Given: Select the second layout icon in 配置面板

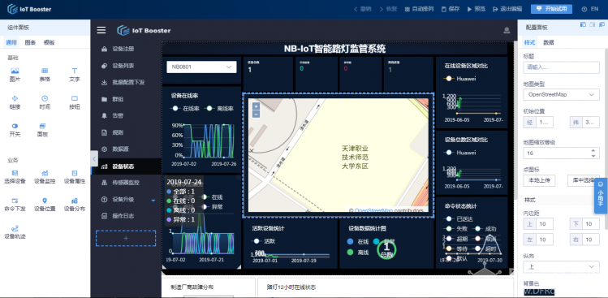Looking at the screenshot, I should (x=592, y=24).
